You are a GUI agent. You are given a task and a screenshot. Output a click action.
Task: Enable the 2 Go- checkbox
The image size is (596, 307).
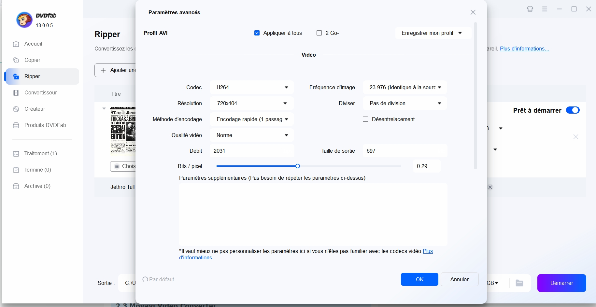click(x=319, y=33)
